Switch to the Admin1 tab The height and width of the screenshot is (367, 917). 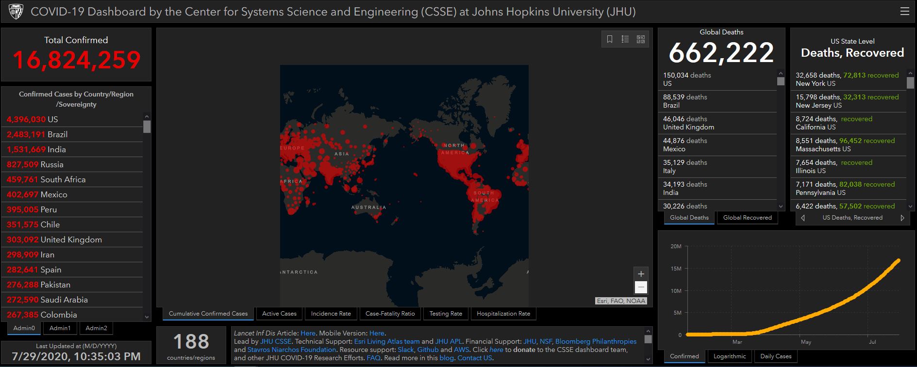click(x=60, y=328)
